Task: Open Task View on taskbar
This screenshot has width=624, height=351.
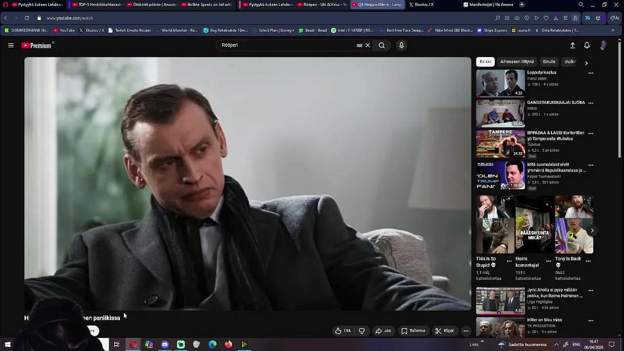Action: (x=117, y=345)
